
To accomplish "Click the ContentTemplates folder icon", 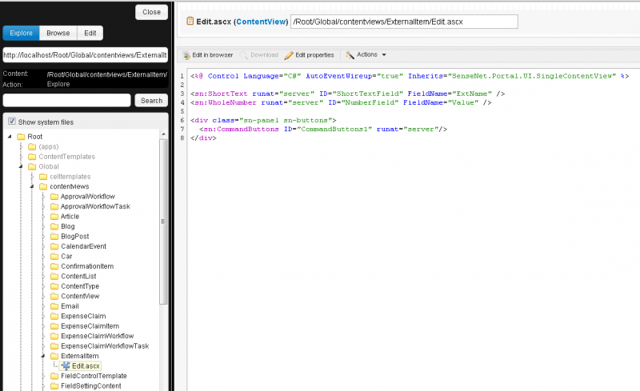I will click(x=32, y=157).
